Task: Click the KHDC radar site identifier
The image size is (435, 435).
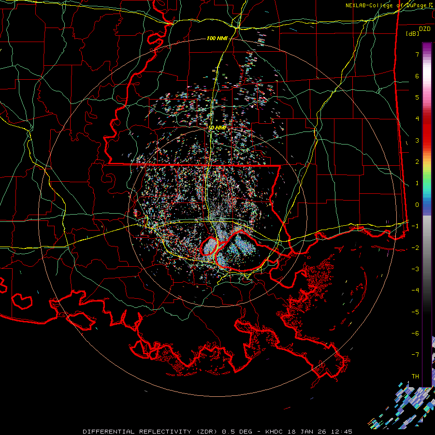Action: point(275,432)
